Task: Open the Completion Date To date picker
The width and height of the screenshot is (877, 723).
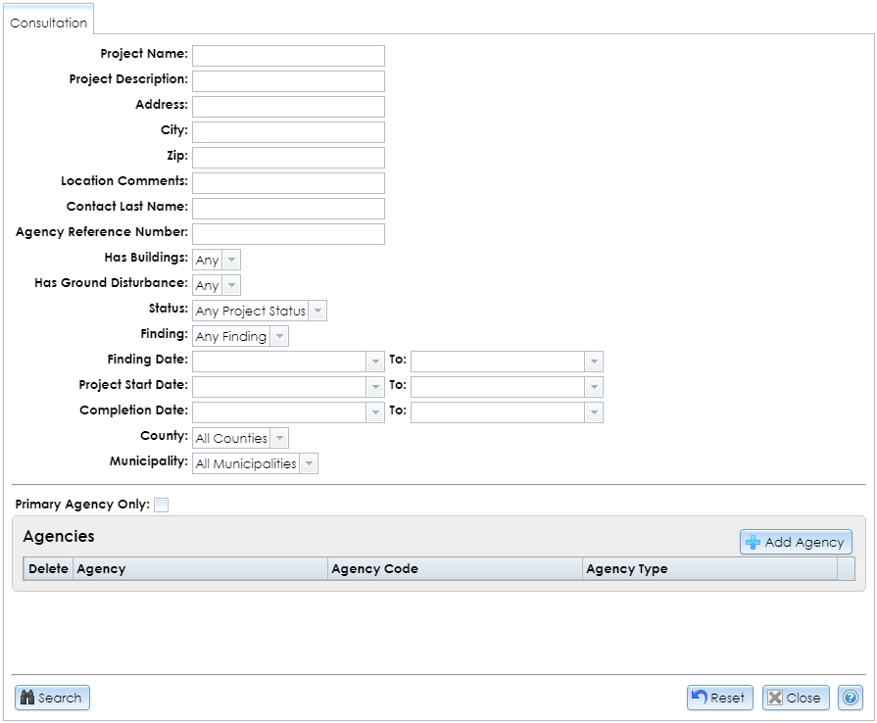Action: 595,411
